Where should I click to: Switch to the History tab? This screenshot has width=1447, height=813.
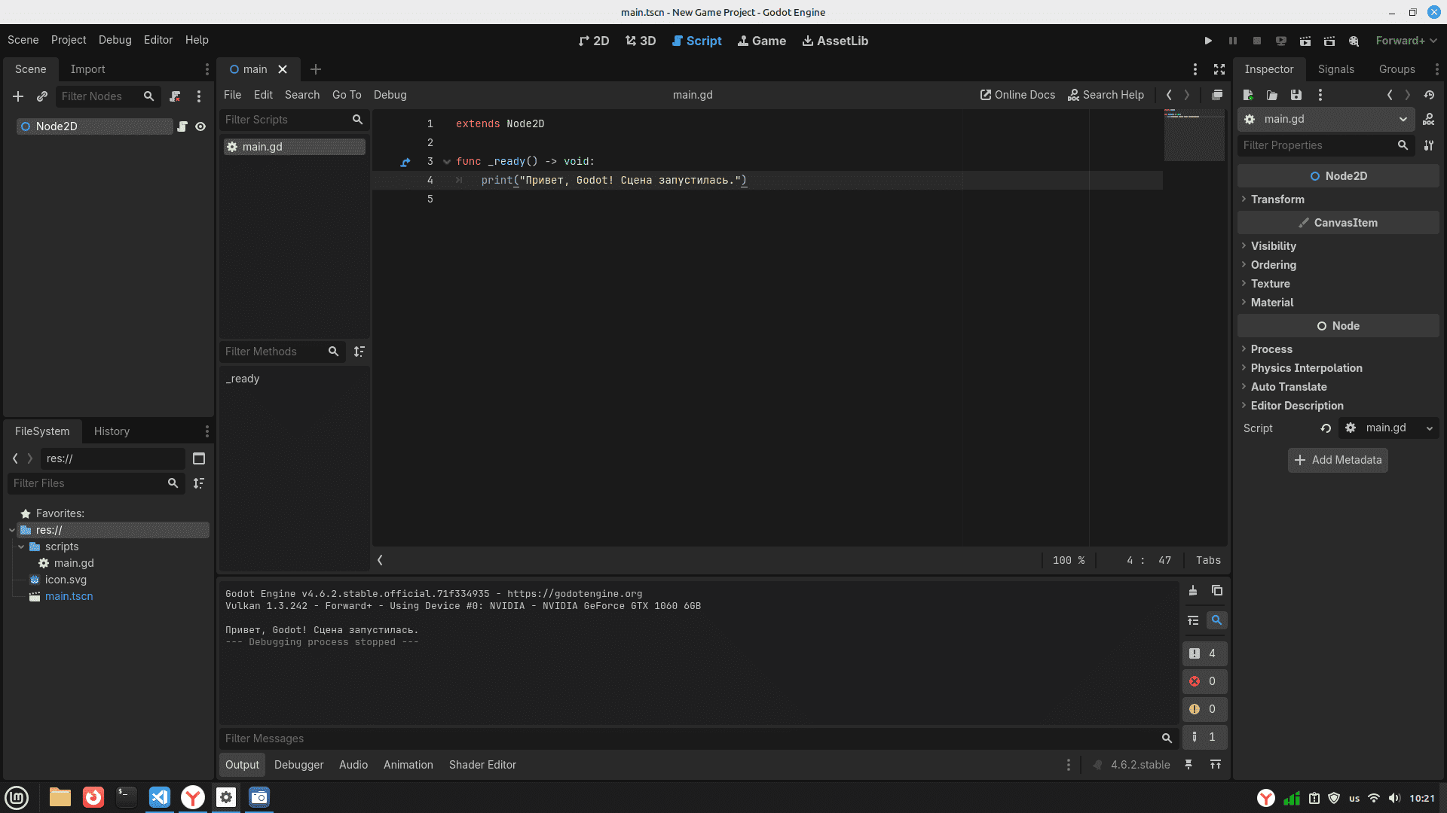(x=112, y=431)
